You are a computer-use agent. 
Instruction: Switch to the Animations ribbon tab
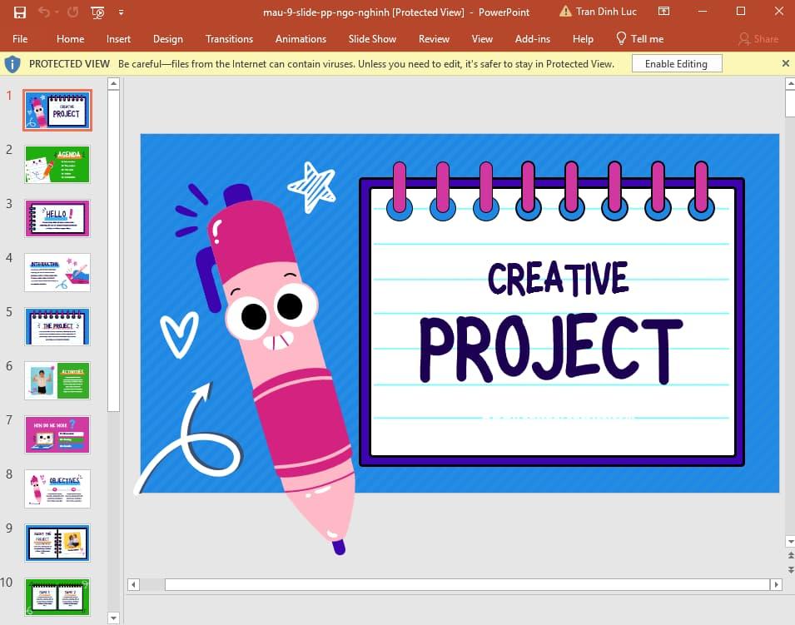pos(301,38)
